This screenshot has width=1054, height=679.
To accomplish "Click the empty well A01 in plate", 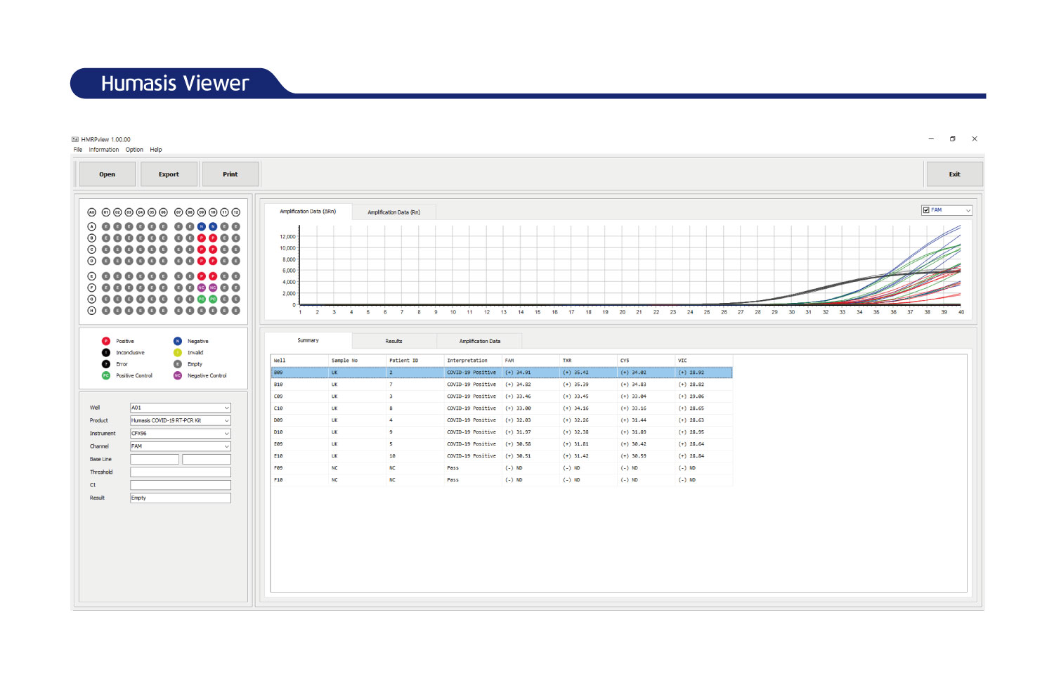I will [x=106, y=226].
